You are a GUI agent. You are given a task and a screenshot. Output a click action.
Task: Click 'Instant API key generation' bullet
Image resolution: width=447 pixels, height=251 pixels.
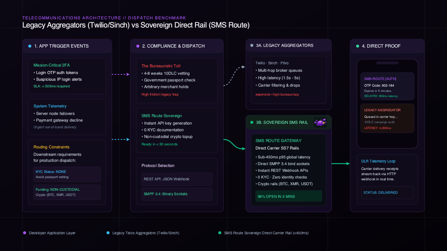(x=167, y=123)
